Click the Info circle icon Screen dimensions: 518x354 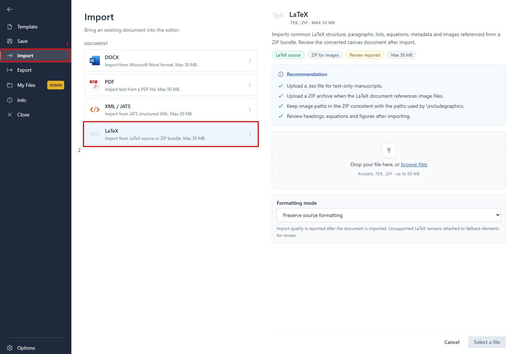(10, 100)
